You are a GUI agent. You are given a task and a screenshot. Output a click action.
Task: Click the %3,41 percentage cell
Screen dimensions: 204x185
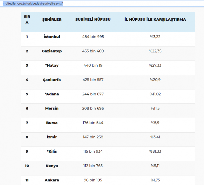pos(155,137)
